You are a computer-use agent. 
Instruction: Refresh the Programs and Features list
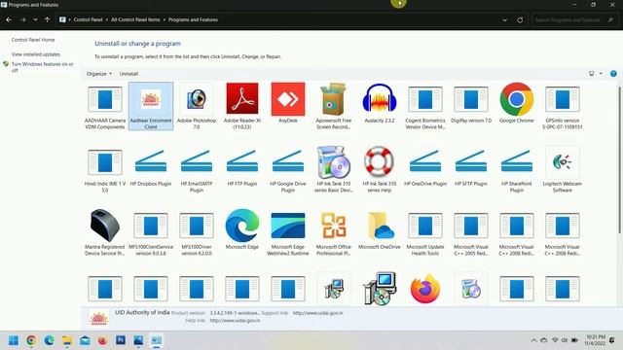(x=520, y=19)
